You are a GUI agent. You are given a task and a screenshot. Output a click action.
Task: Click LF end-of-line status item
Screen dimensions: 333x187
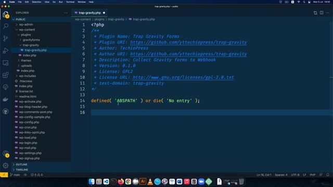(304, 175)
